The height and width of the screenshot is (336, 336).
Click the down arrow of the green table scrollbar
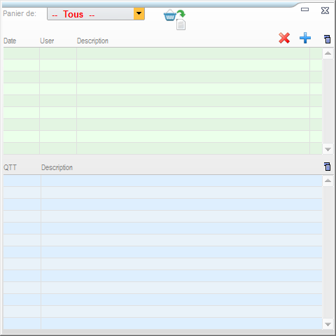pos(328,149)
